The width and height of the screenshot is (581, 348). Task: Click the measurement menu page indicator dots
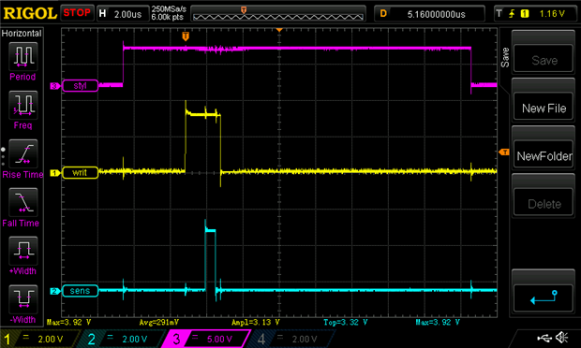[4, 156]
